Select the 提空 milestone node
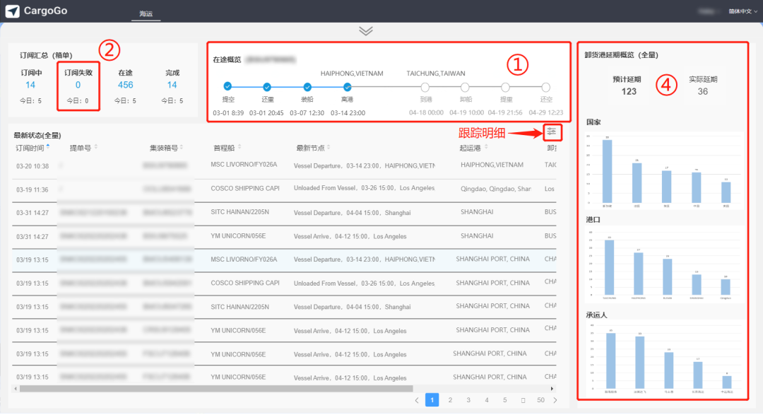Screen dimensions: 763x415 tap(227, 87)
